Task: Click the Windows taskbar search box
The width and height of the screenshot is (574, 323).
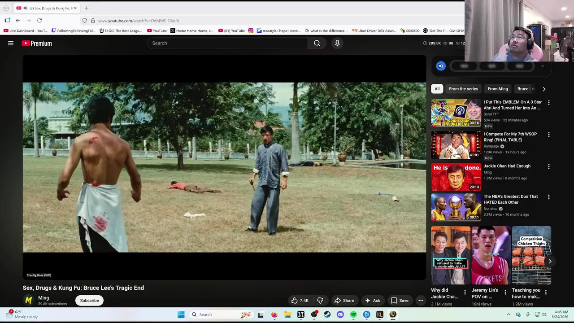Action: coord(222,314)
